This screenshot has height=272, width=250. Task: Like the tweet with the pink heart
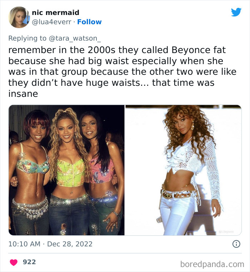tap(14, 262)
